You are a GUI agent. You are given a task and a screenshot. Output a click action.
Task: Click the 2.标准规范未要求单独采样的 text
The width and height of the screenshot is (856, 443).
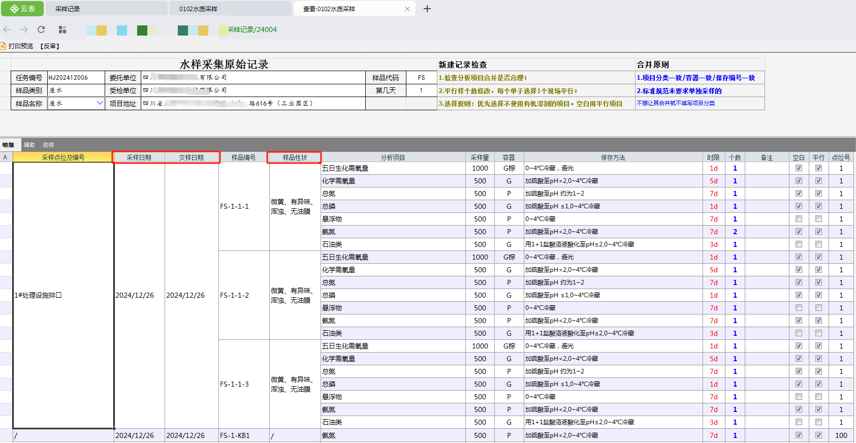click(x=679, y=91)
